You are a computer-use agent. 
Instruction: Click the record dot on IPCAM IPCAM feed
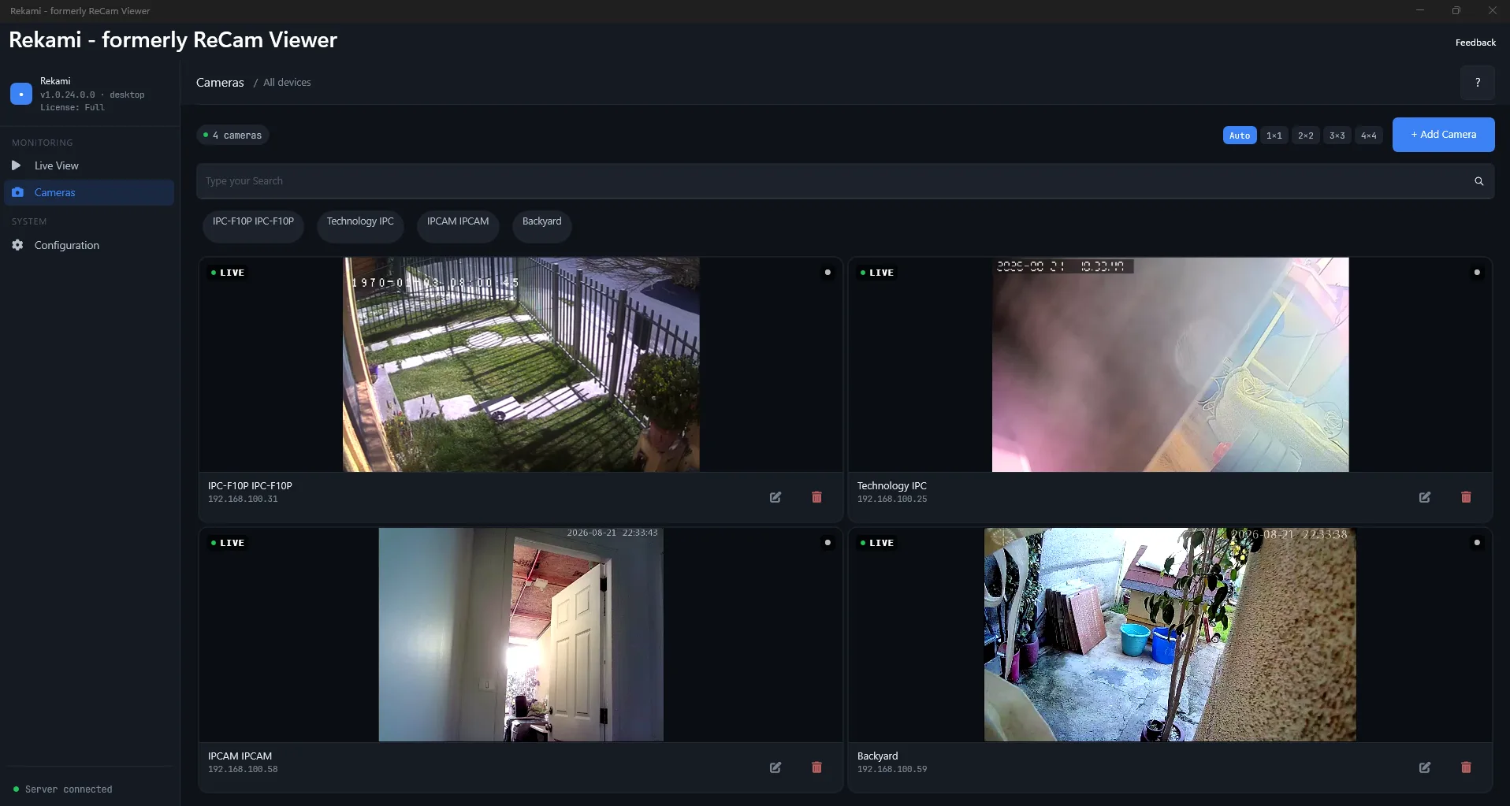[828, 543]
